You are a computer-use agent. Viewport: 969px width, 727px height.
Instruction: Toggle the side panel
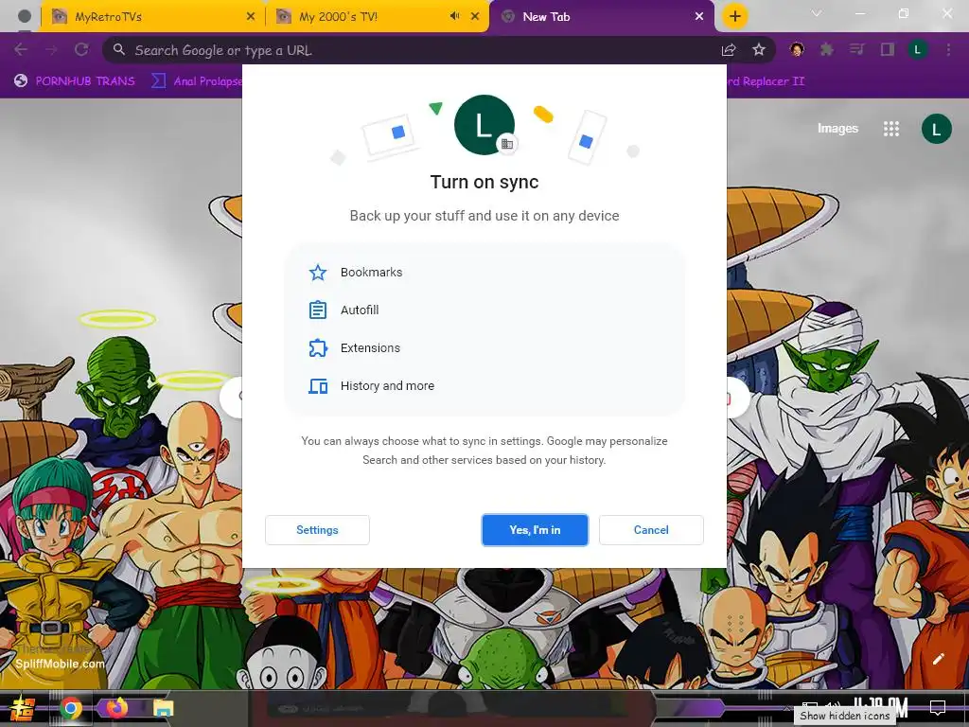888,50
